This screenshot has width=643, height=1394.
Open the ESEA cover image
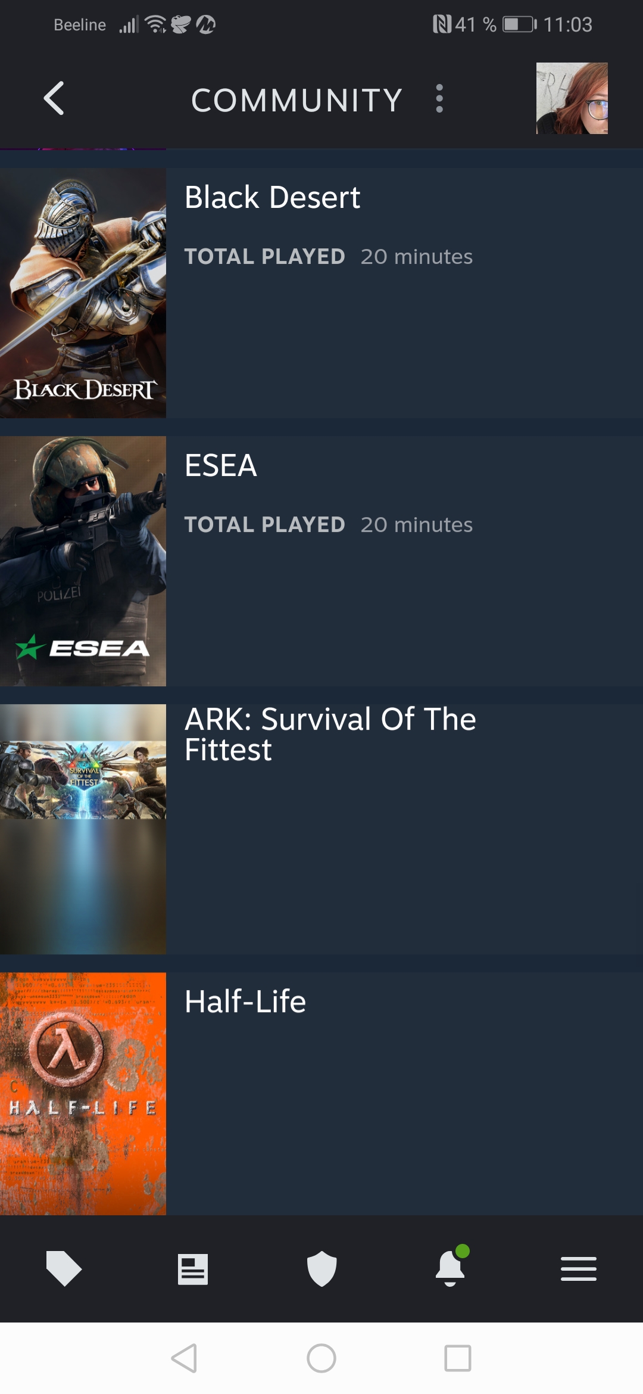[x=83, y=561]
